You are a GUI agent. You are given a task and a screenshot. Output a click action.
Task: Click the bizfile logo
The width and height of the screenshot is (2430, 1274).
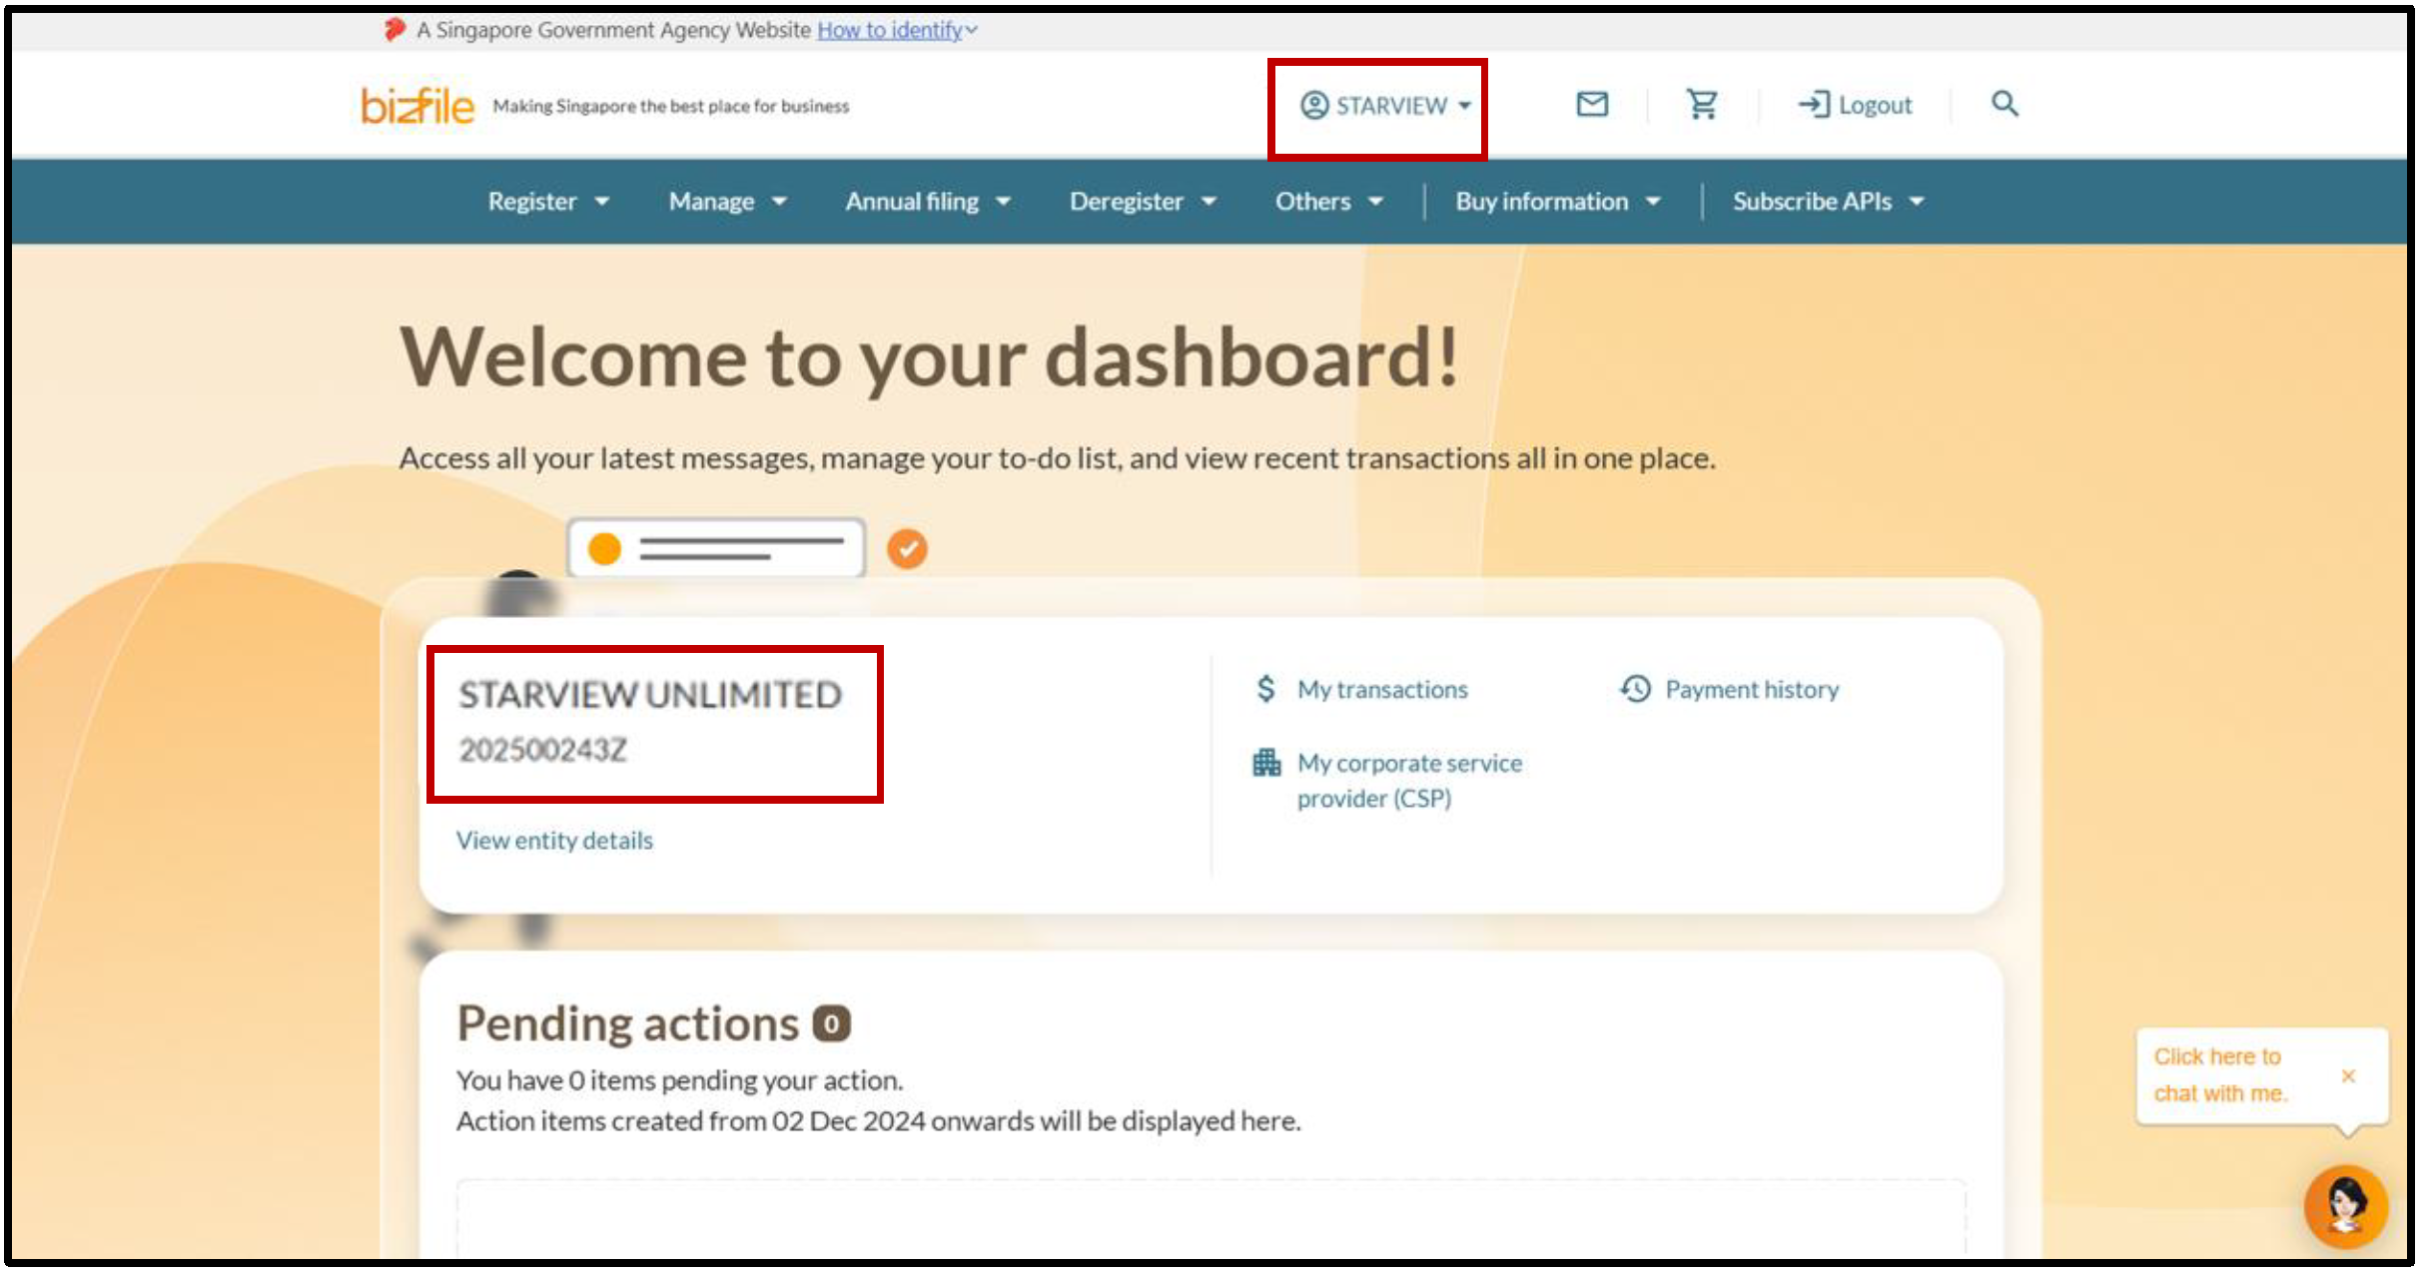coord(417,106)
